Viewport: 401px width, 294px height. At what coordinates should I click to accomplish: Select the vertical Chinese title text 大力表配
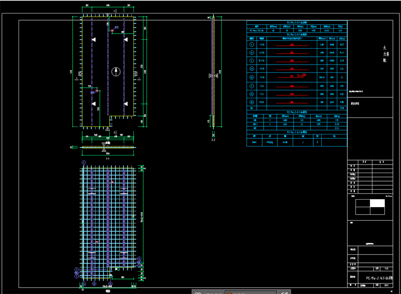pos(385,54)
